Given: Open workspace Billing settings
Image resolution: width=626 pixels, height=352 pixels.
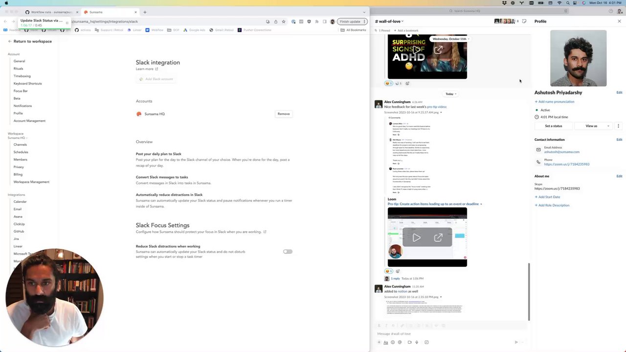Looking at the screenshot, I should (18, 175).
